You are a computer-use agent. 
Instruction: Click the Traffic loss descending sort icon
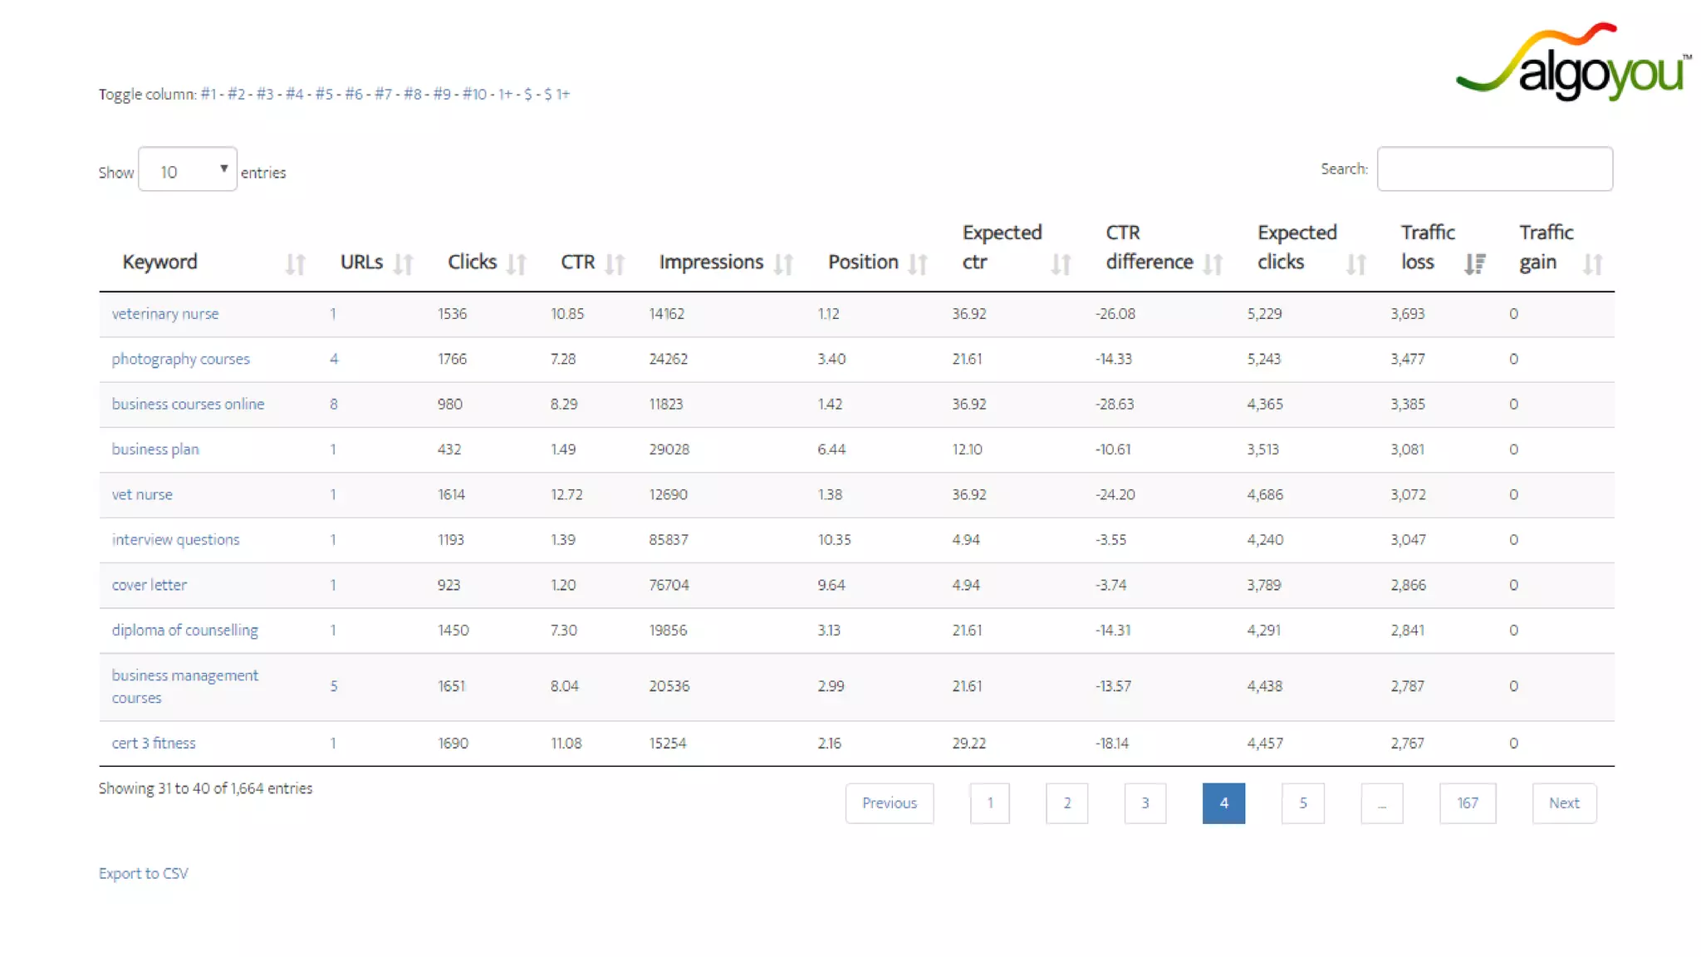pyautogui.click(x=1475, y=264)
